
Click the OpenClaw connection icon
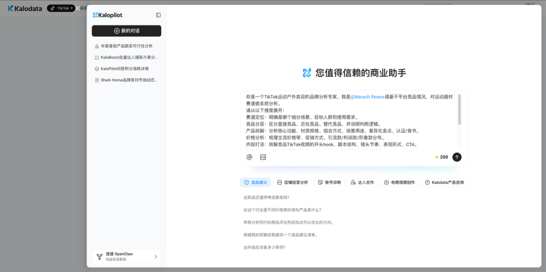pos(99,257)
